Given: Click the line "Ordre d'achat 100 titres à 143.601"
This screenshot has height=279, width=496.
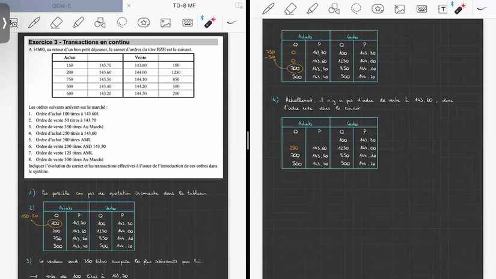Looking at the screenshot, I should tap(67, 114).
